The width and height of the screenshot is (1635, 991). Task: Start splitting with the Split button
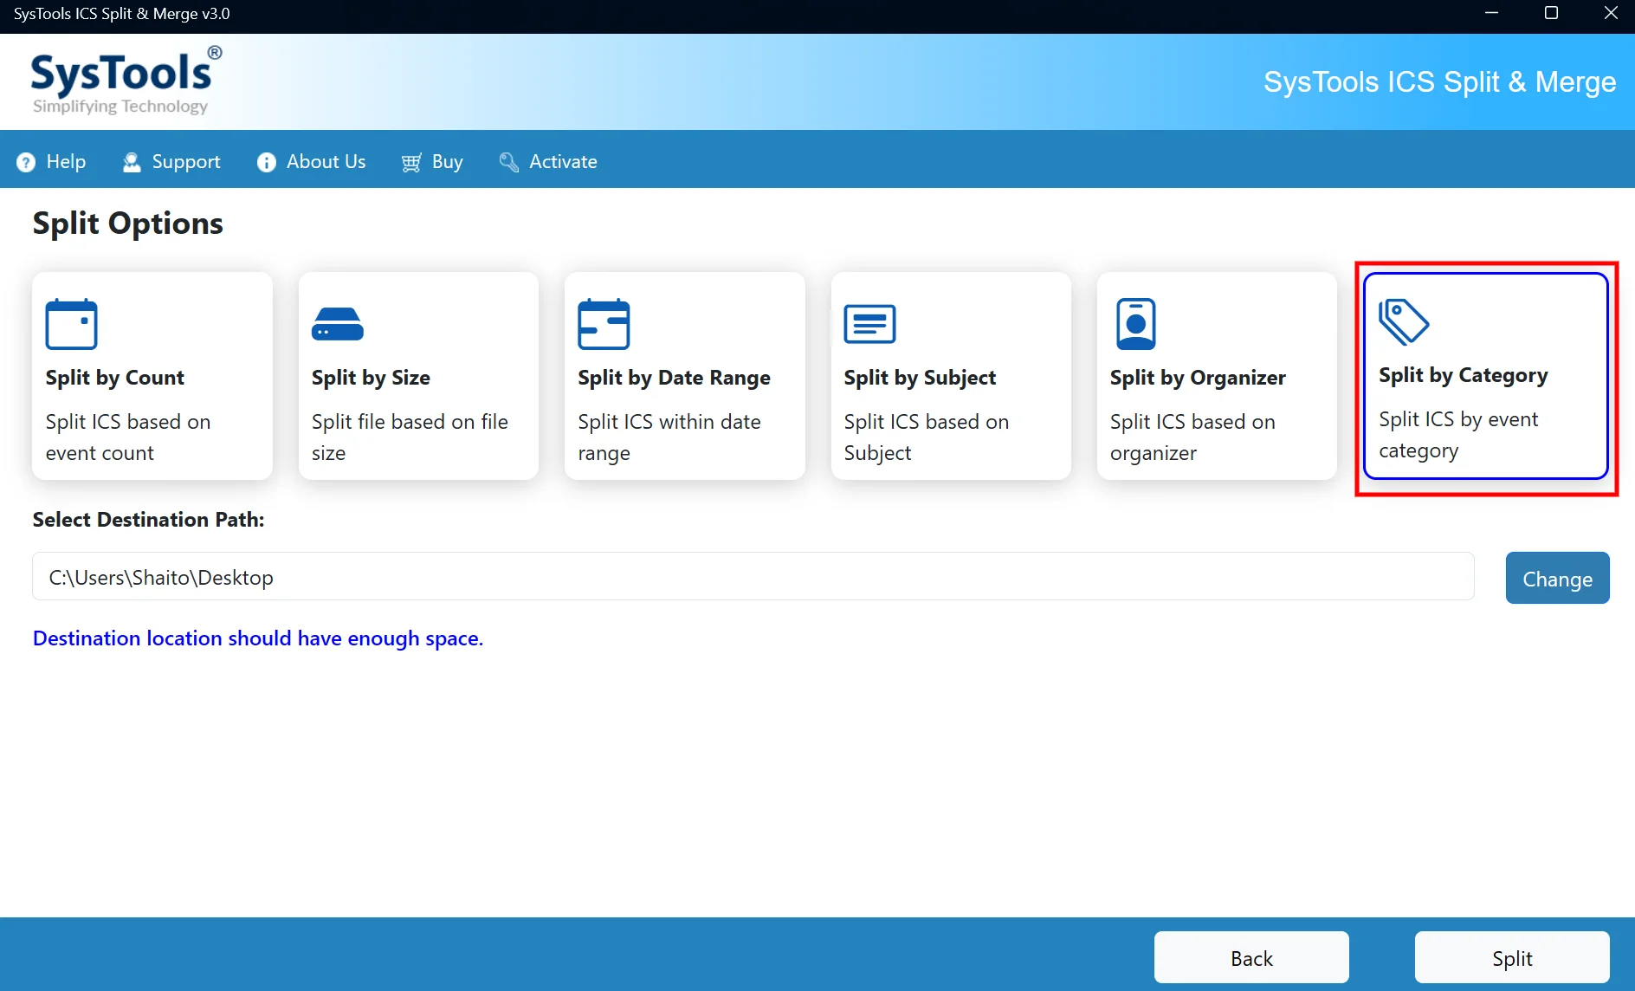[x=1512, y=957]
